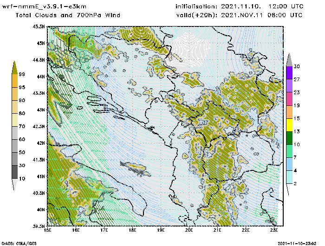
Task: Click the 15E longitude axis label
Action: coord(48,230)
